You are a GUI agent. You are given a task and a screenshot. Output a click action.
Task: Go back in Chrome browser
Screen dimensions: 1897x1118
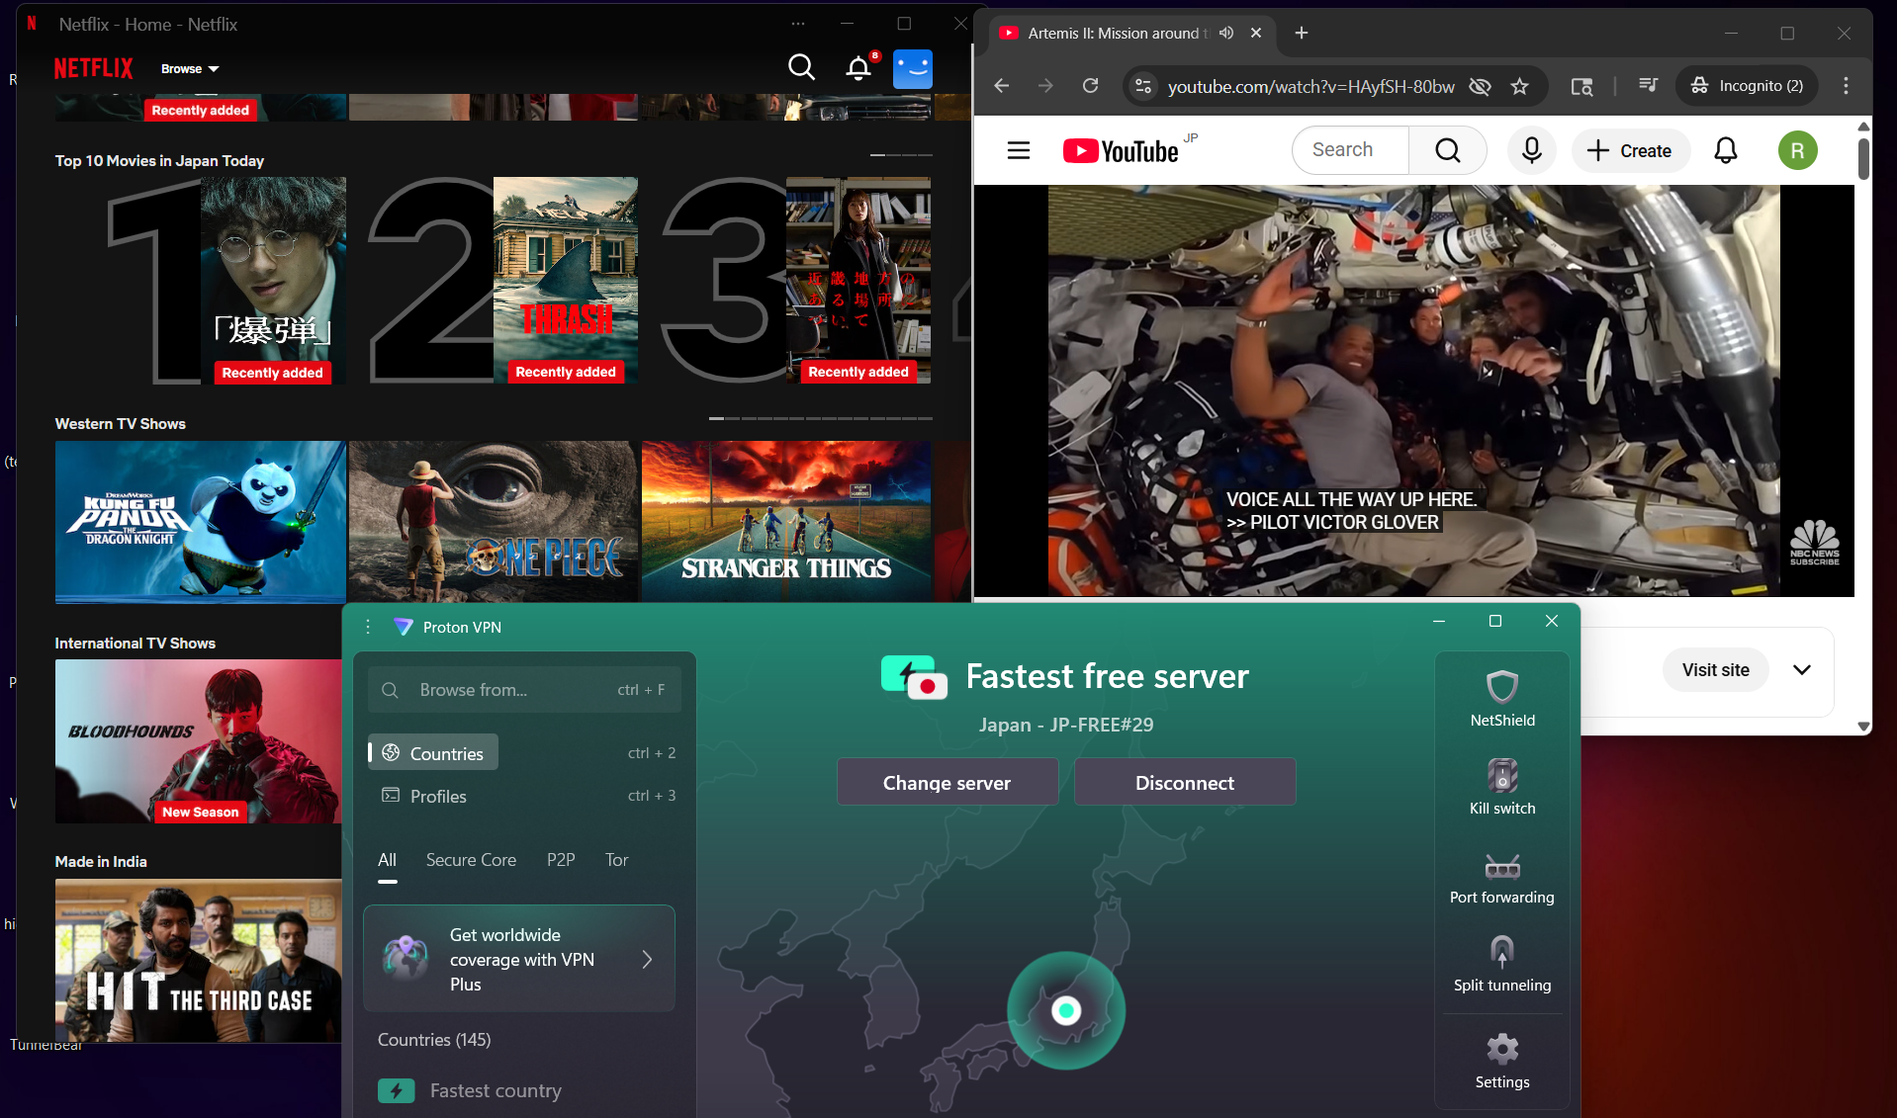[x=1001, y=86]
